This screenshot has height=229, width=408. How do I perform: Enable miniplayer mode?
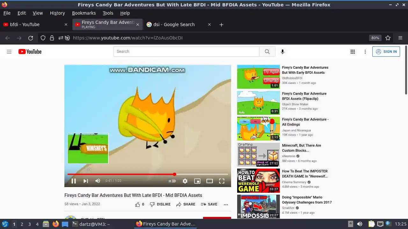[x=197, y=181]
